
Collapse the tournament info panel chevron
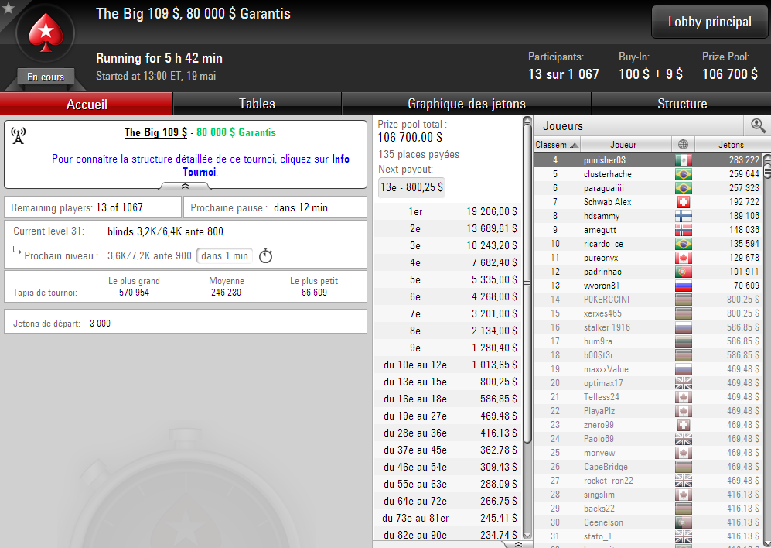pos(186,186)
